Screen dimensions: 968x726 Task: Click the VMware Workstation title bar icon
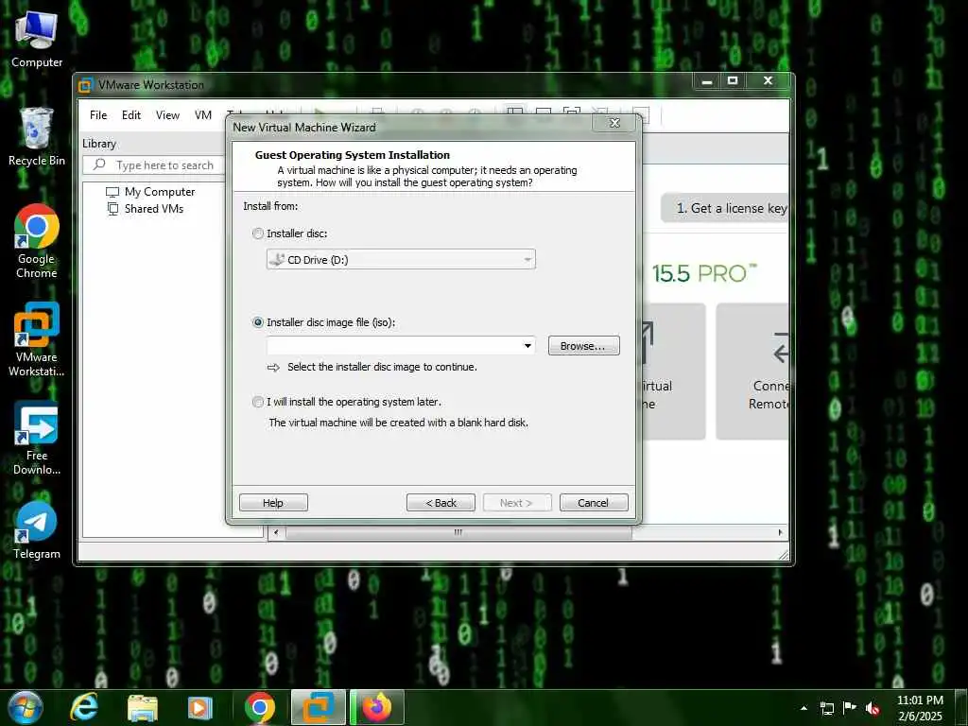tap(85, 85)
